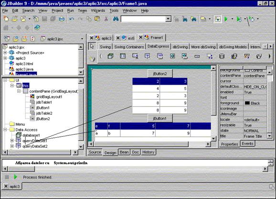Click the first project pane toolbar icon
Screen dimensions: 276x199
pos(7,38)
